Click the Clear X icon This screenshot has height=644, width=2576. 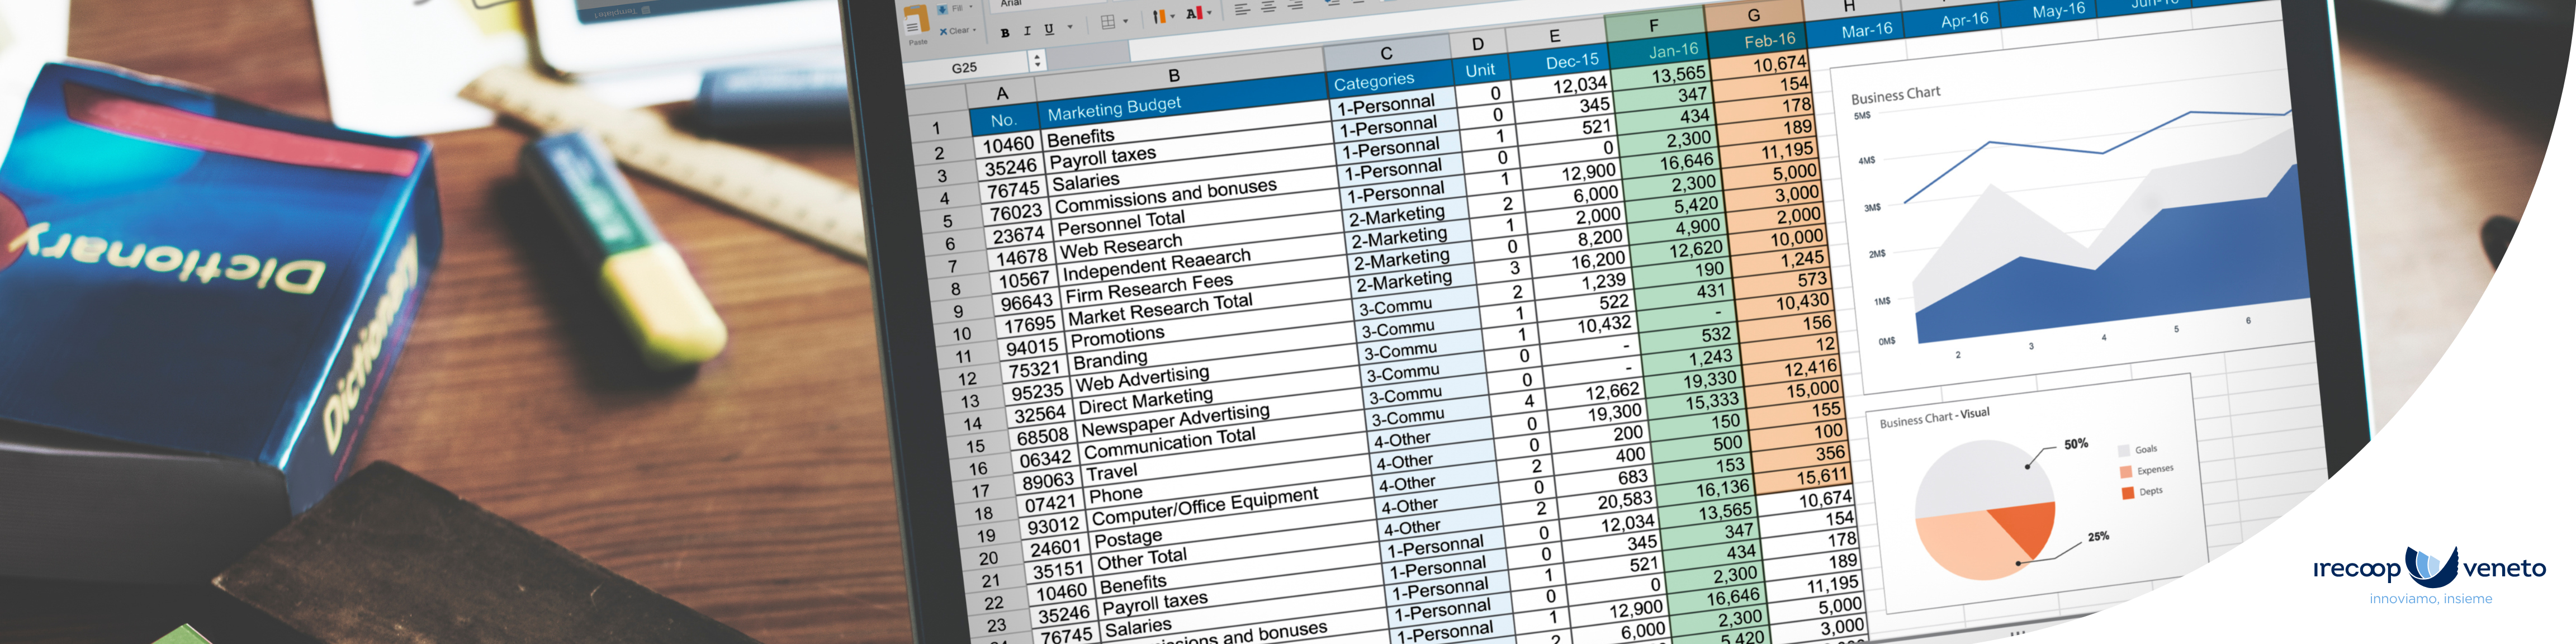pyautogui.click(x=943, y=32)
